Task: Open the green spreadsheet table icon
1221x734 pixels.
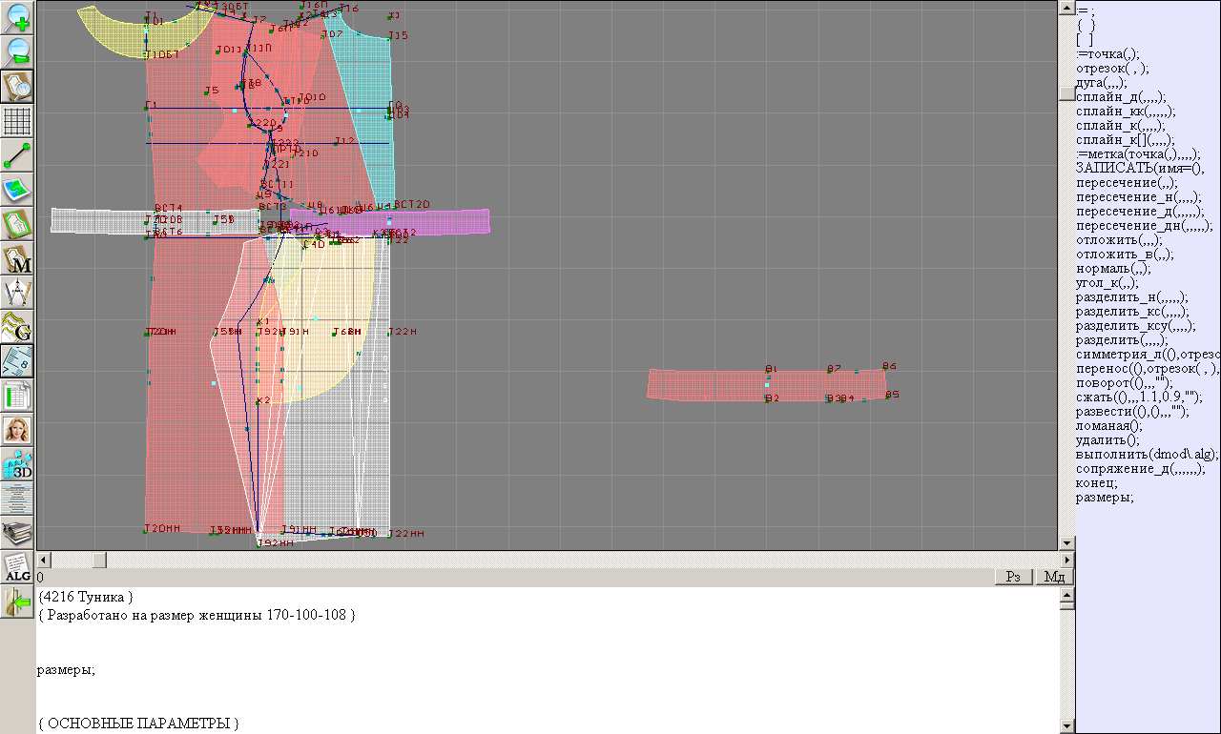Action: [18, 396]
